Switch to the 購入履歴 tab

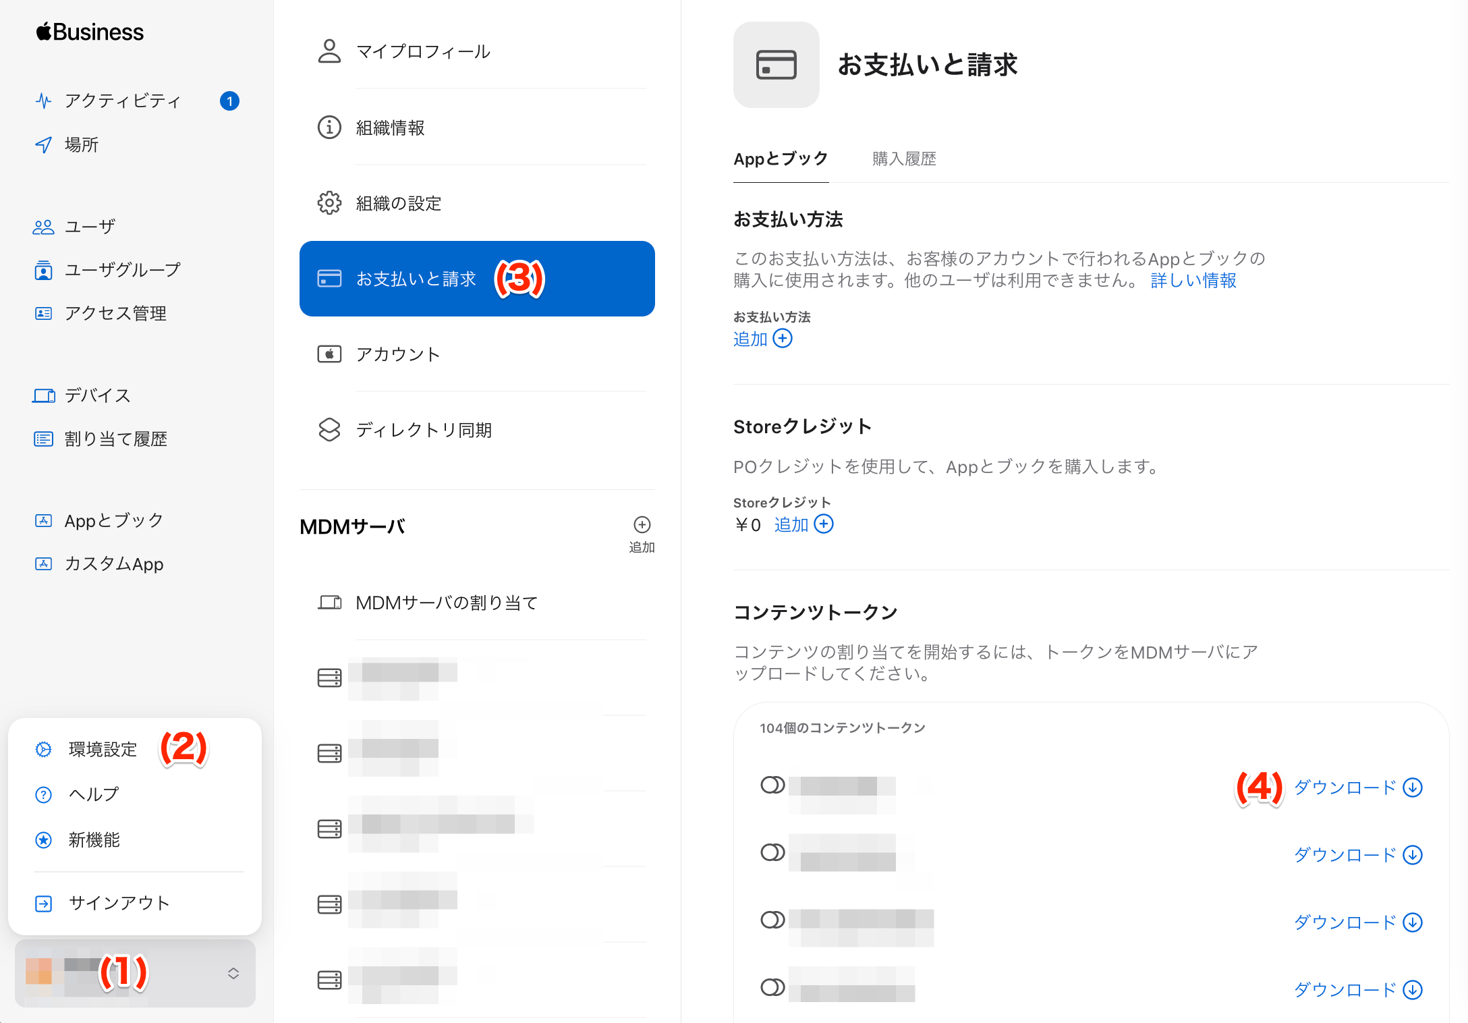click(904, 159)
